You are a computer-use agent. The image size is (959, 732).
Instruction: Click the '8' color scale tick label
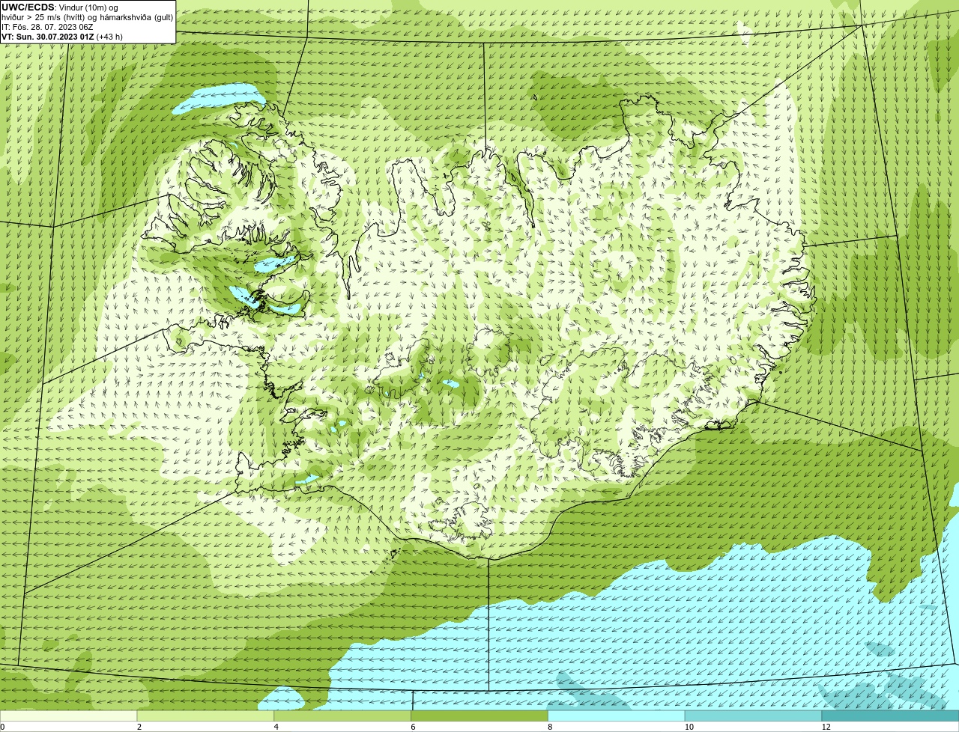(550, 727)
